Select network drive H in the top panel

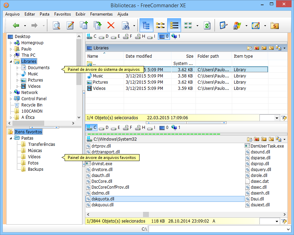point(141,36)
